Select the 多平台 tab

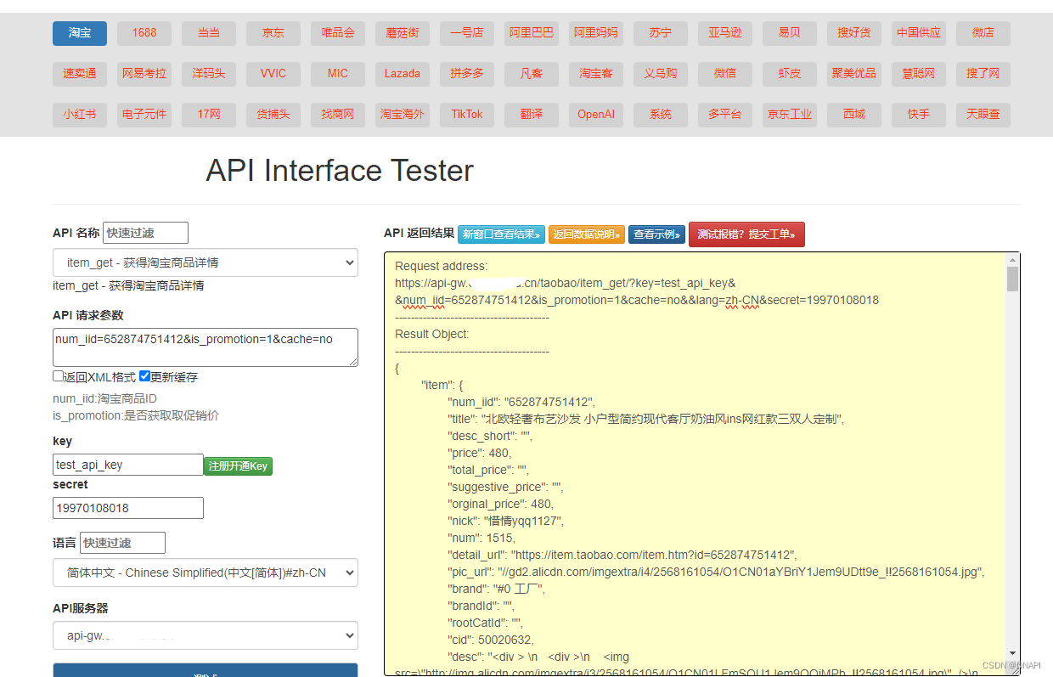725,115
